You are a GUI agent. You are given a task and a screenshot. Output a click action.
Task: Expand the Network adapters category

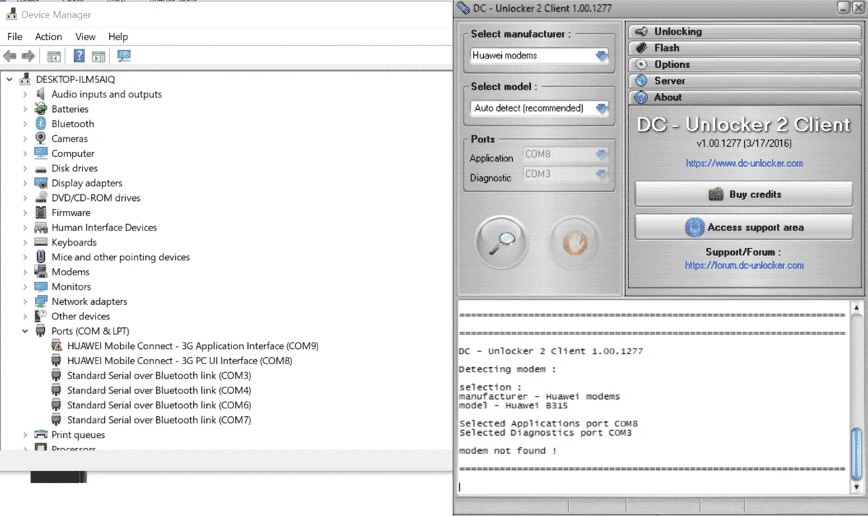click(25, 301)
